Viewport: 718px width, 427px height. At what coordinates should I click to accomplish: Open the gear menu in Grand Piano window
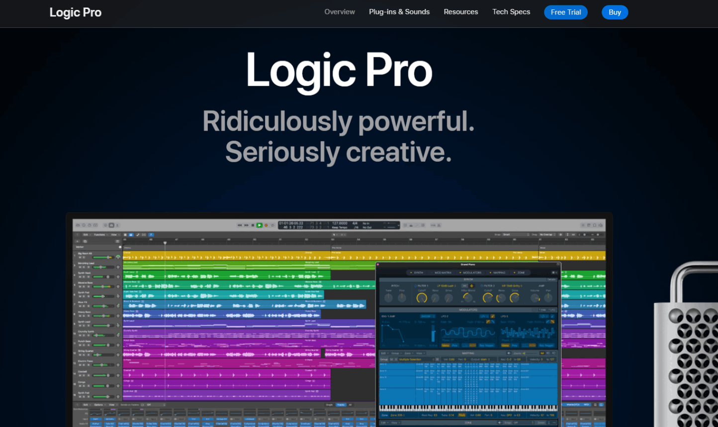tap(554, 273)
